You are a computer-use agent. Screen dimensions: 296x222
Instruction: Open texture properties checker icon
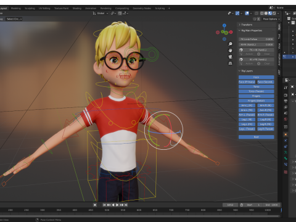286,172
